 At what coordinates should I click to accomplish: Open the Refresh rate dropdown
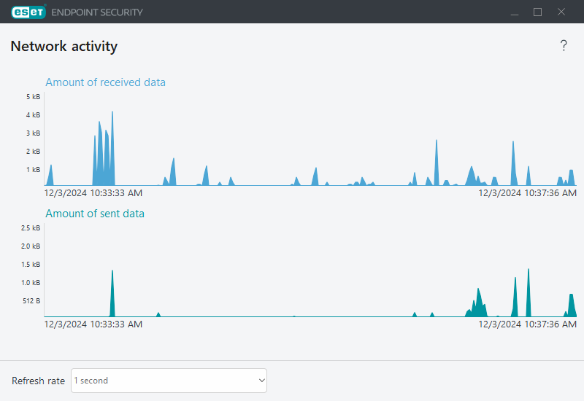pyautogui.click(x=169, y=381)
